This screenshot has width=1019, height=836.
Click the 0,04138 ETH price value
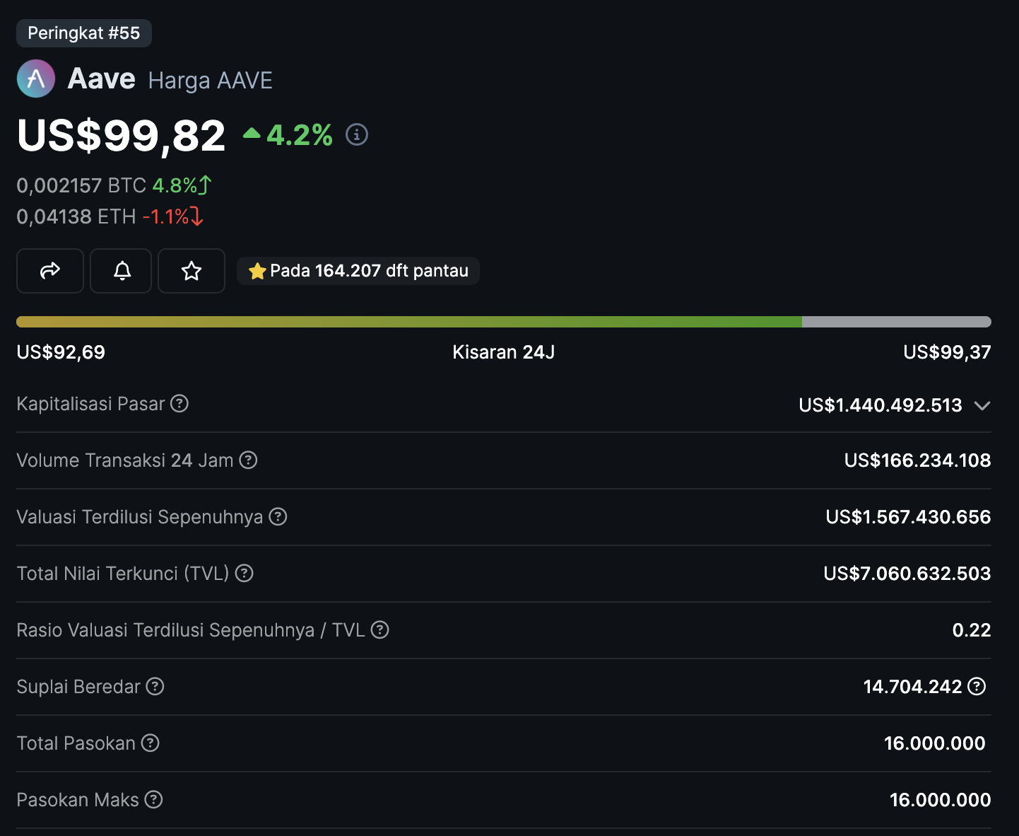76,216
